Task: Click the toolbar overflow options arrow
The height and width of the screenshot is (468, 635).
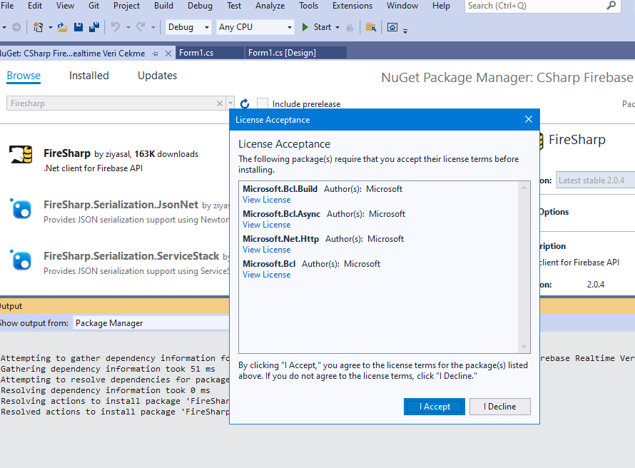Action: tap(405, 31)
